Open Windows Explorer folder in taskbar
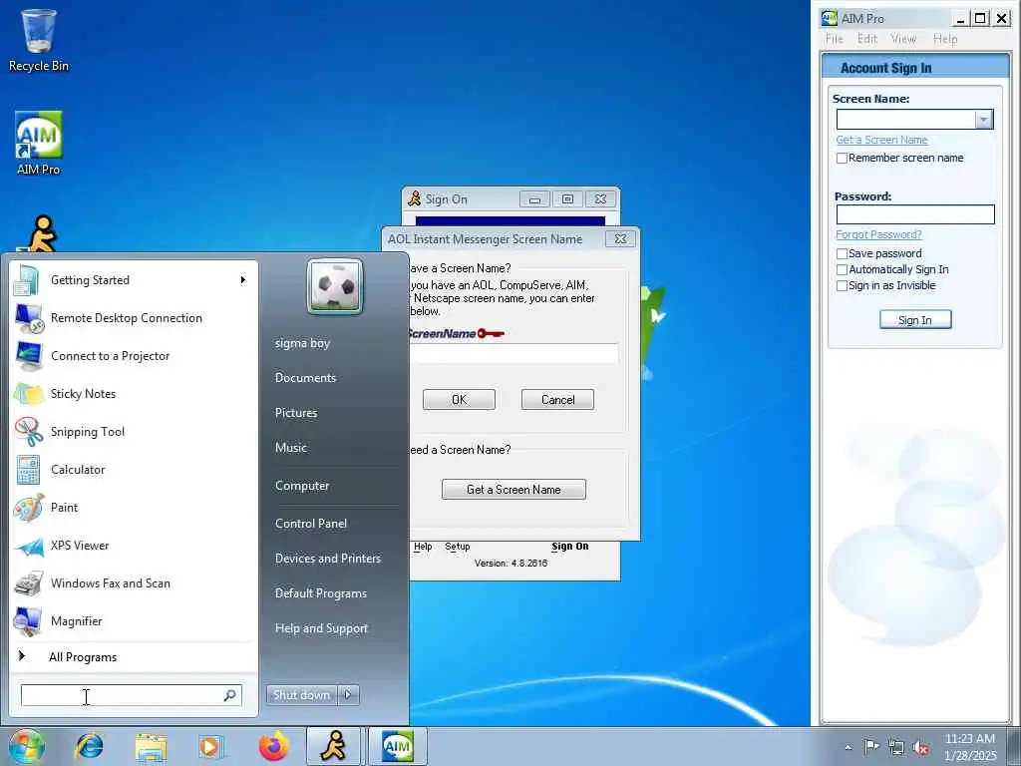Screen dimensions: 1021x766 click(x=152, y=747)
